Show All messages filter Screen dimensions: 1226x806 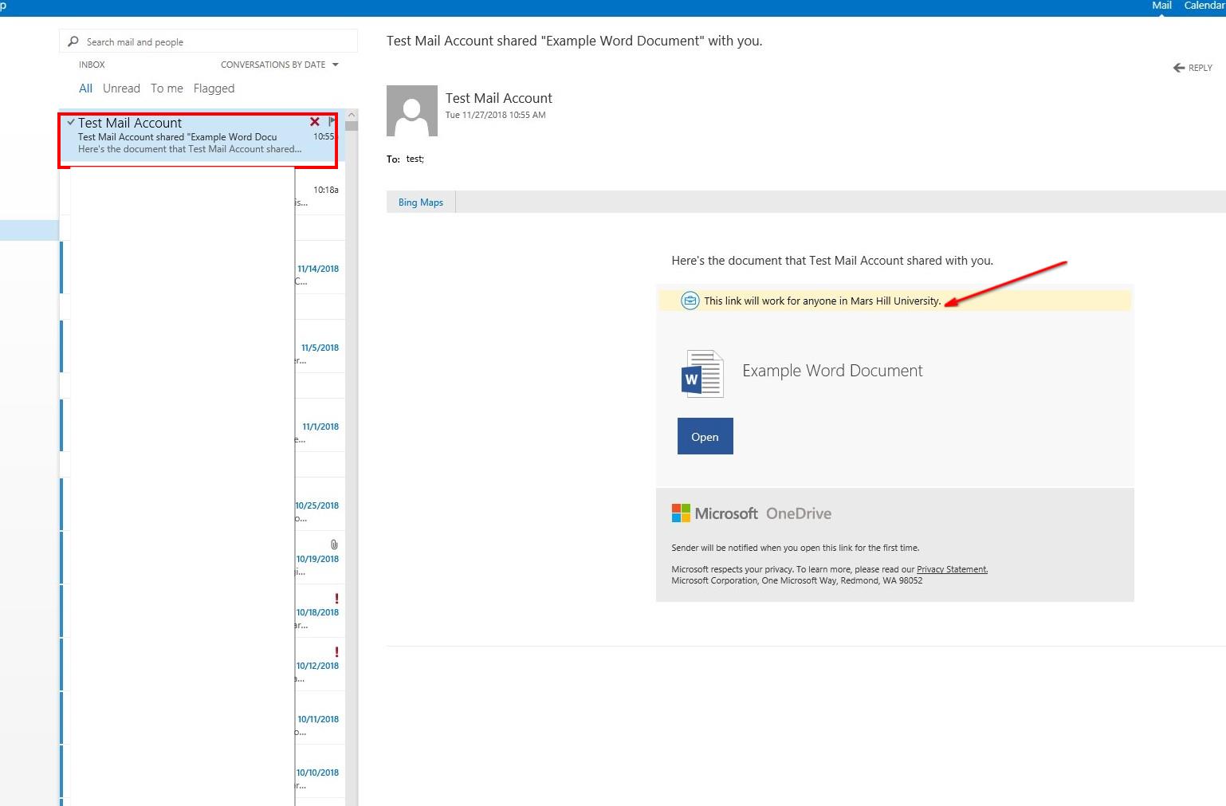(85, 88)
